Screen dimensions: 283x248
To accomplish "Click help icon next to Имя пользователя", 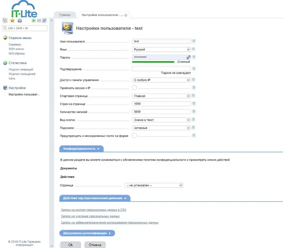I will [x=194, y=41].
